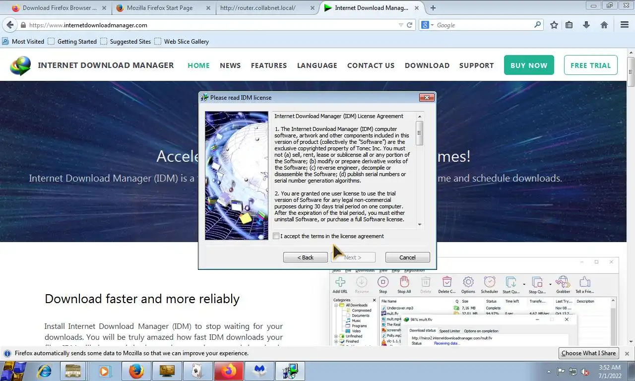Open the HOME menu on IDM site
The width and height of the screenshot is (635, 381).
pos(198,65)
